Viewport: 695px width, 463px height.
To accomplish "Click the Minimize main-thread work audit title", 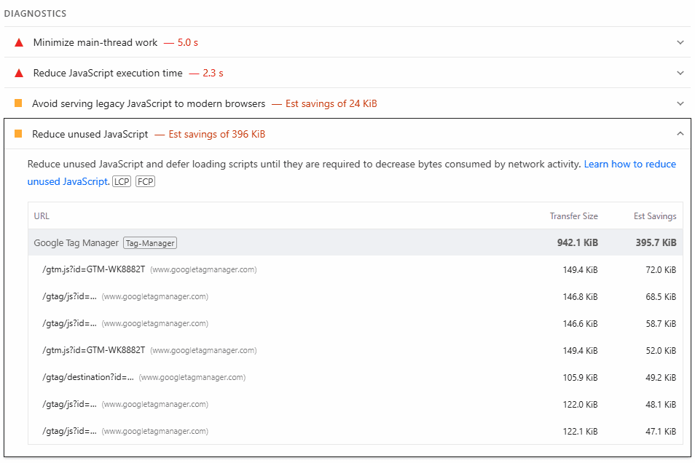I will pos(95,43).
